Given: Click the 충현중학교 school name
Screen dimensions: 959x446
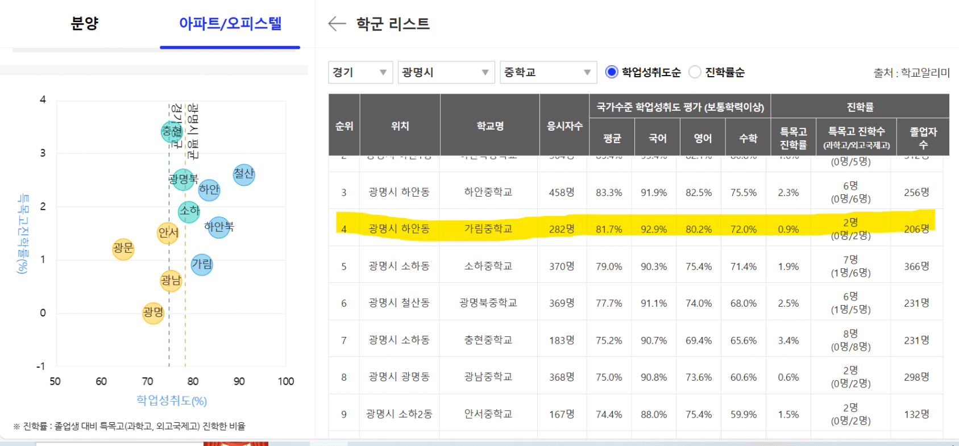Looking at the screenshot, I should point(488,340).
